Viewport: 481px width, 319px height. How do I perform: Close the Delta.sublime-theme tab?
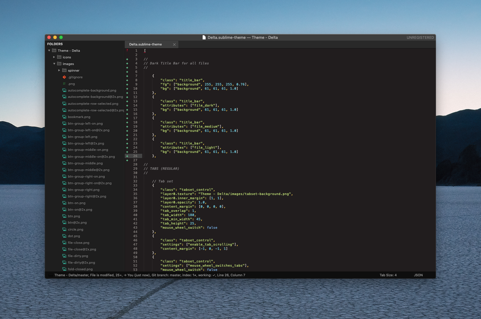pos(174,45)
